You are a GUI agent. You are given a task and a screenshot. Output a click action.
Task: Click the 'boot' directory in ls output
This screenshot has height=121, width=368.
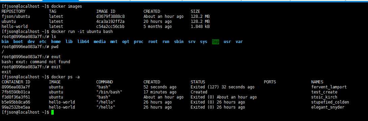point(18,42)
